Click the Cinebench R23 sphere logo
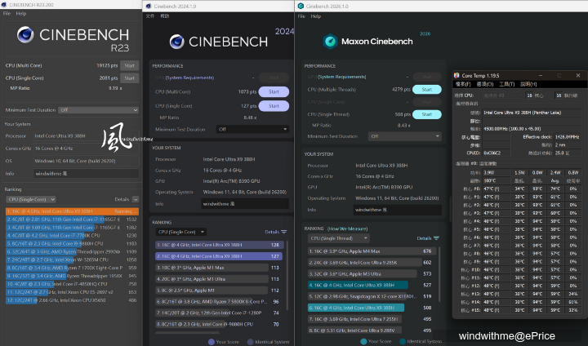The height and width of the screenshot is (346, 588). click(x=25, y=35)
